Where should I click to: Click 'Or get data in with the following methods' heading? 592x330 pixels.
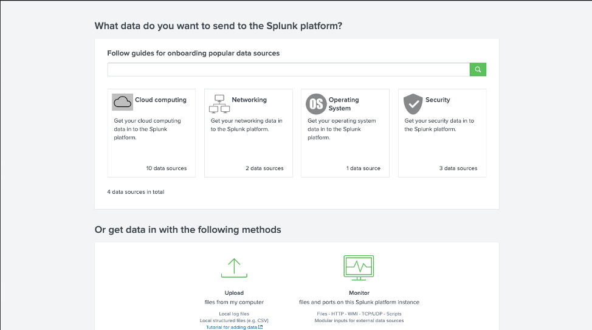[x=188, y=230]
